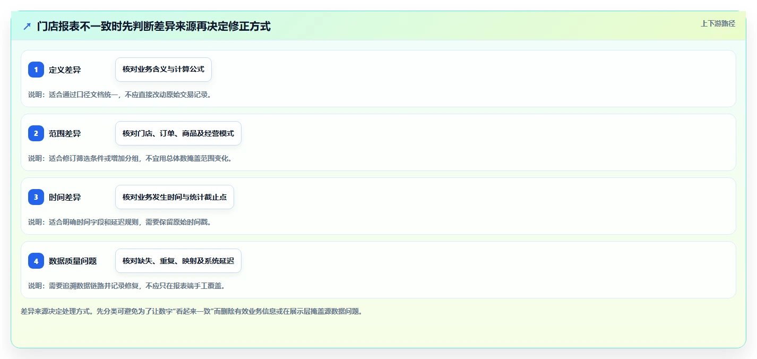Click the 核对缺失、重复、映射及系统延迟 chip
The width and height of the screenshot is (757, 359).
tap(178, 261)
